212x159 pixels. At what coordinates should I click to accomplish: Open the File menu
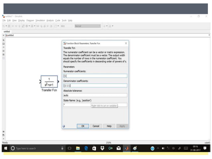point(4,20)
